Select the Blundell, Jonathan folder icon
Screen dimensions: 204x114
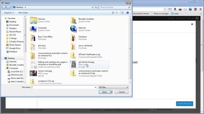[x=74, y=20]
